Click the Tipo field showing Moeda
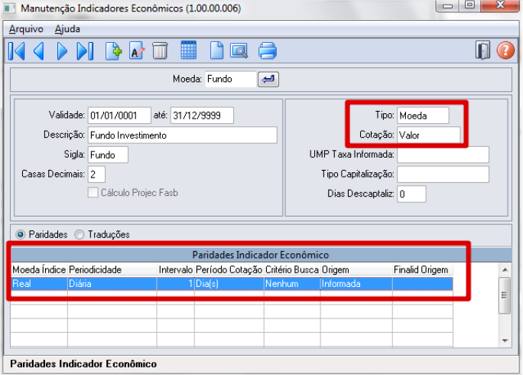The width and height of the screenshot is (523, 375). tap(423, 116)
